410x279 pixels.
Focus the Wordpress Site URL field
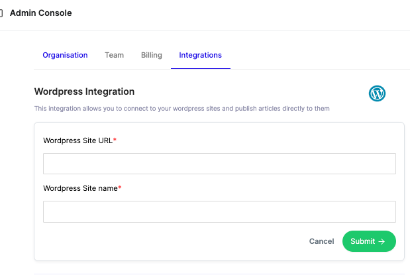click(x=219, y=164)
